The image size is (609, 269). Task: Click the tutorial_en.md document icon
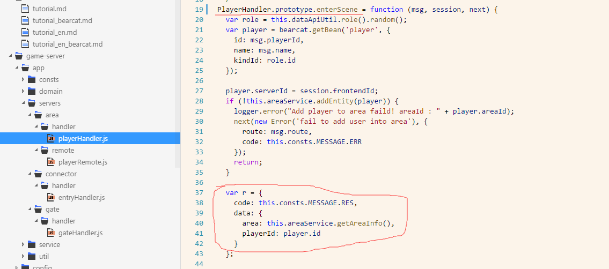pos(25,33)
